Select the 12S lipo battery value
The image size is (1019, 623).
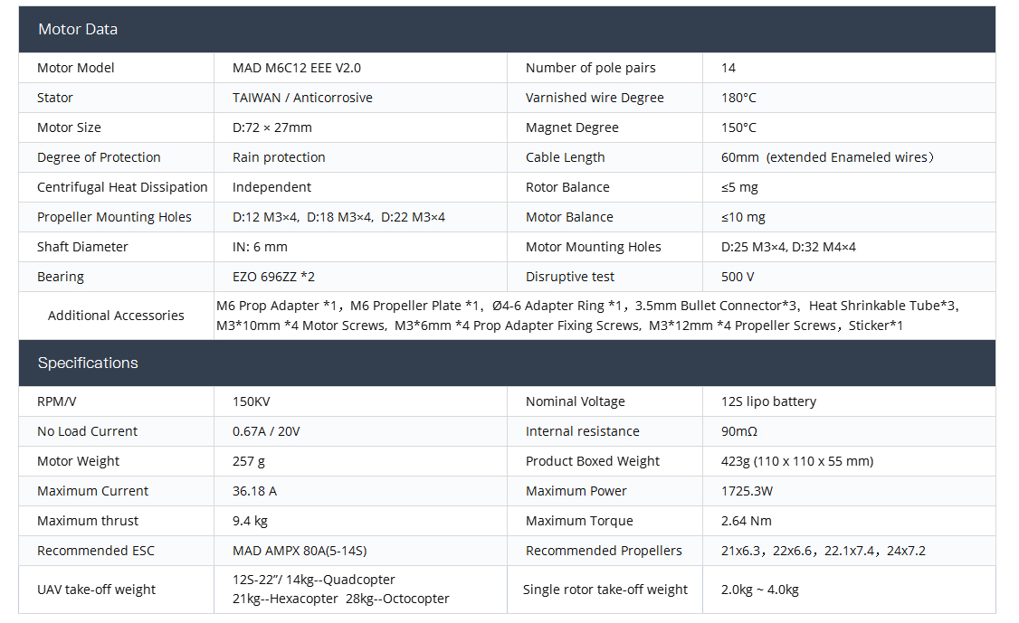[769, 401]
